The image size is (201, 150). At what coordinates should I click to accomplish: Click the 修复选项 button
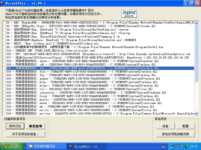[x=35, y=126]
